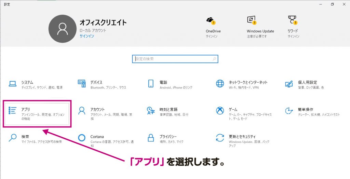Click the 簡単操作 icon
This screenshot has height=179, width=350.
[x=289, y=111]
